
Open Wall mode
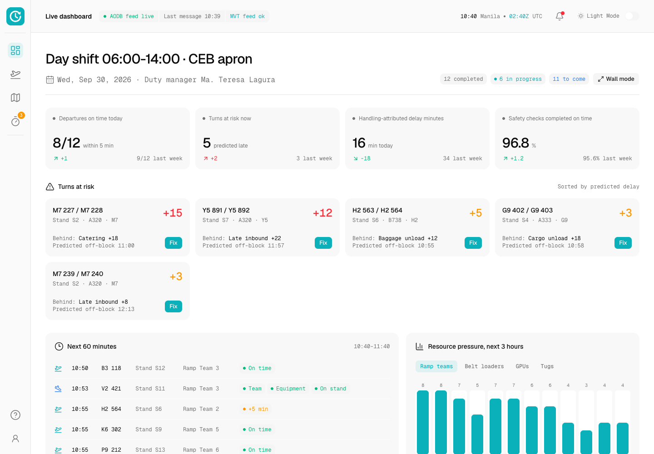pyautogui.click(x=616, y=79)
